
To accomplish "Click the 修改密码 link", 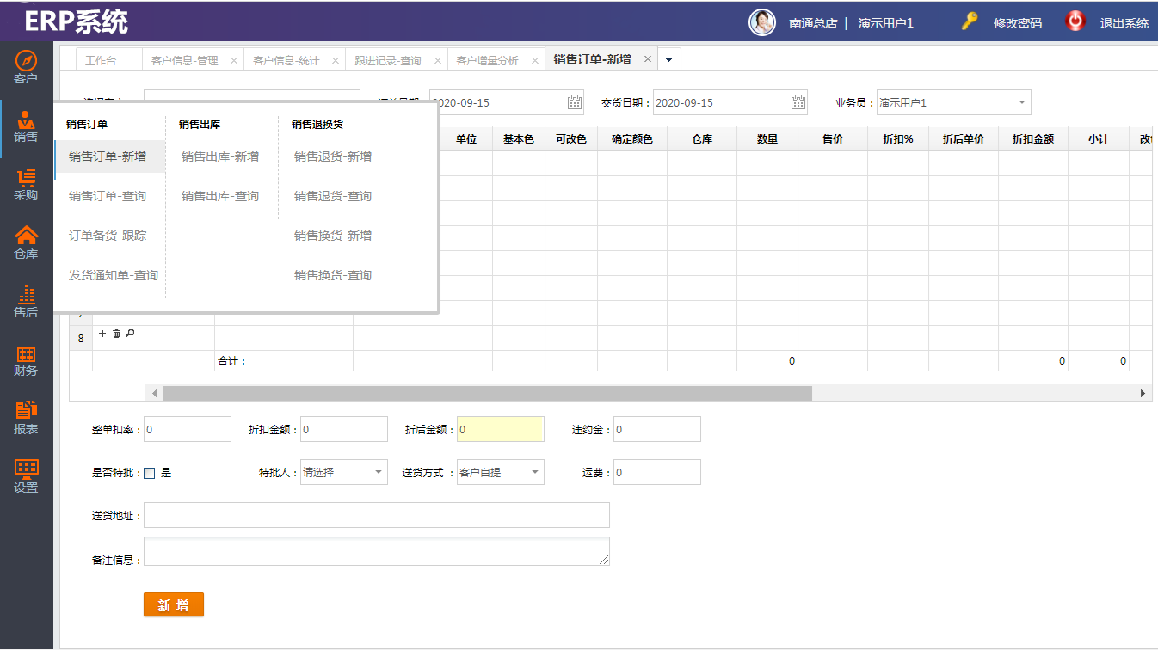I will 1017,23.
